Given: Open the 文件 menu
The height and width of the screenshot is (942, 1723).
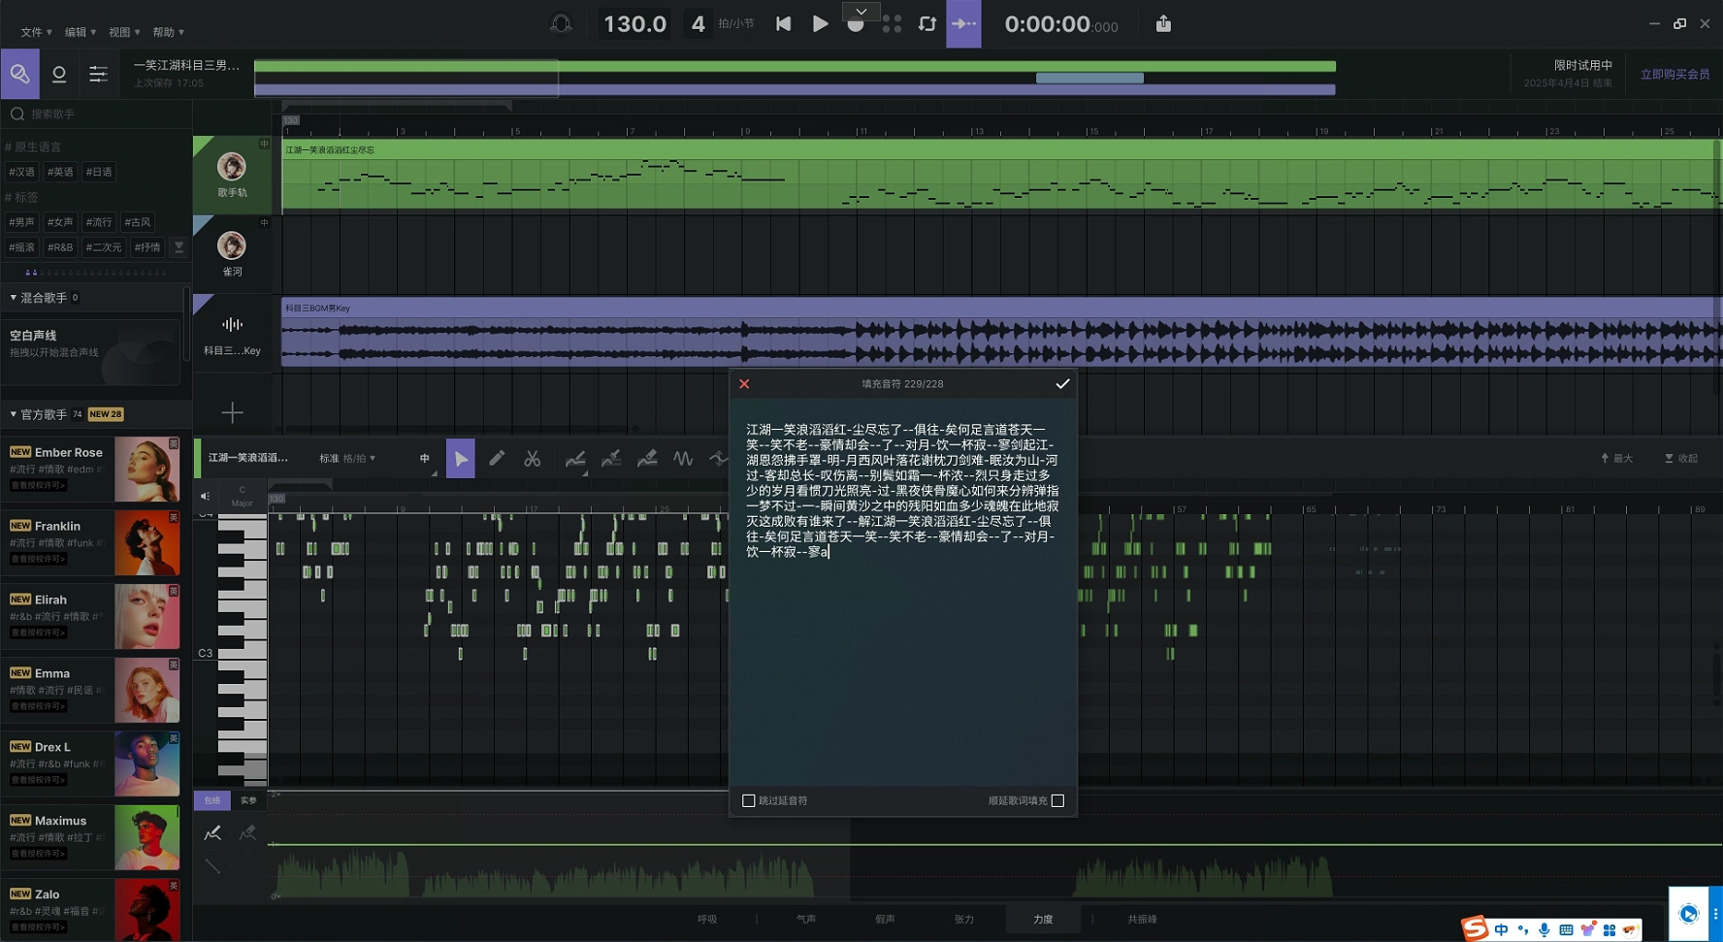Looking at the screenshot, I should click(x=36, y=32).
